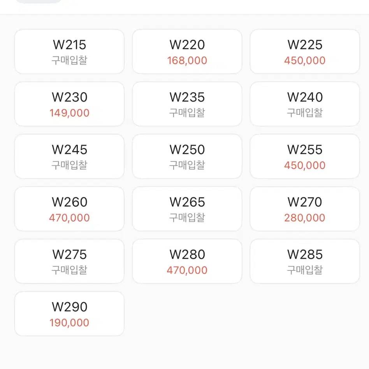Tap the W250 size card
Viewport: 369px width, 369px height.
(x=187, y=156)
